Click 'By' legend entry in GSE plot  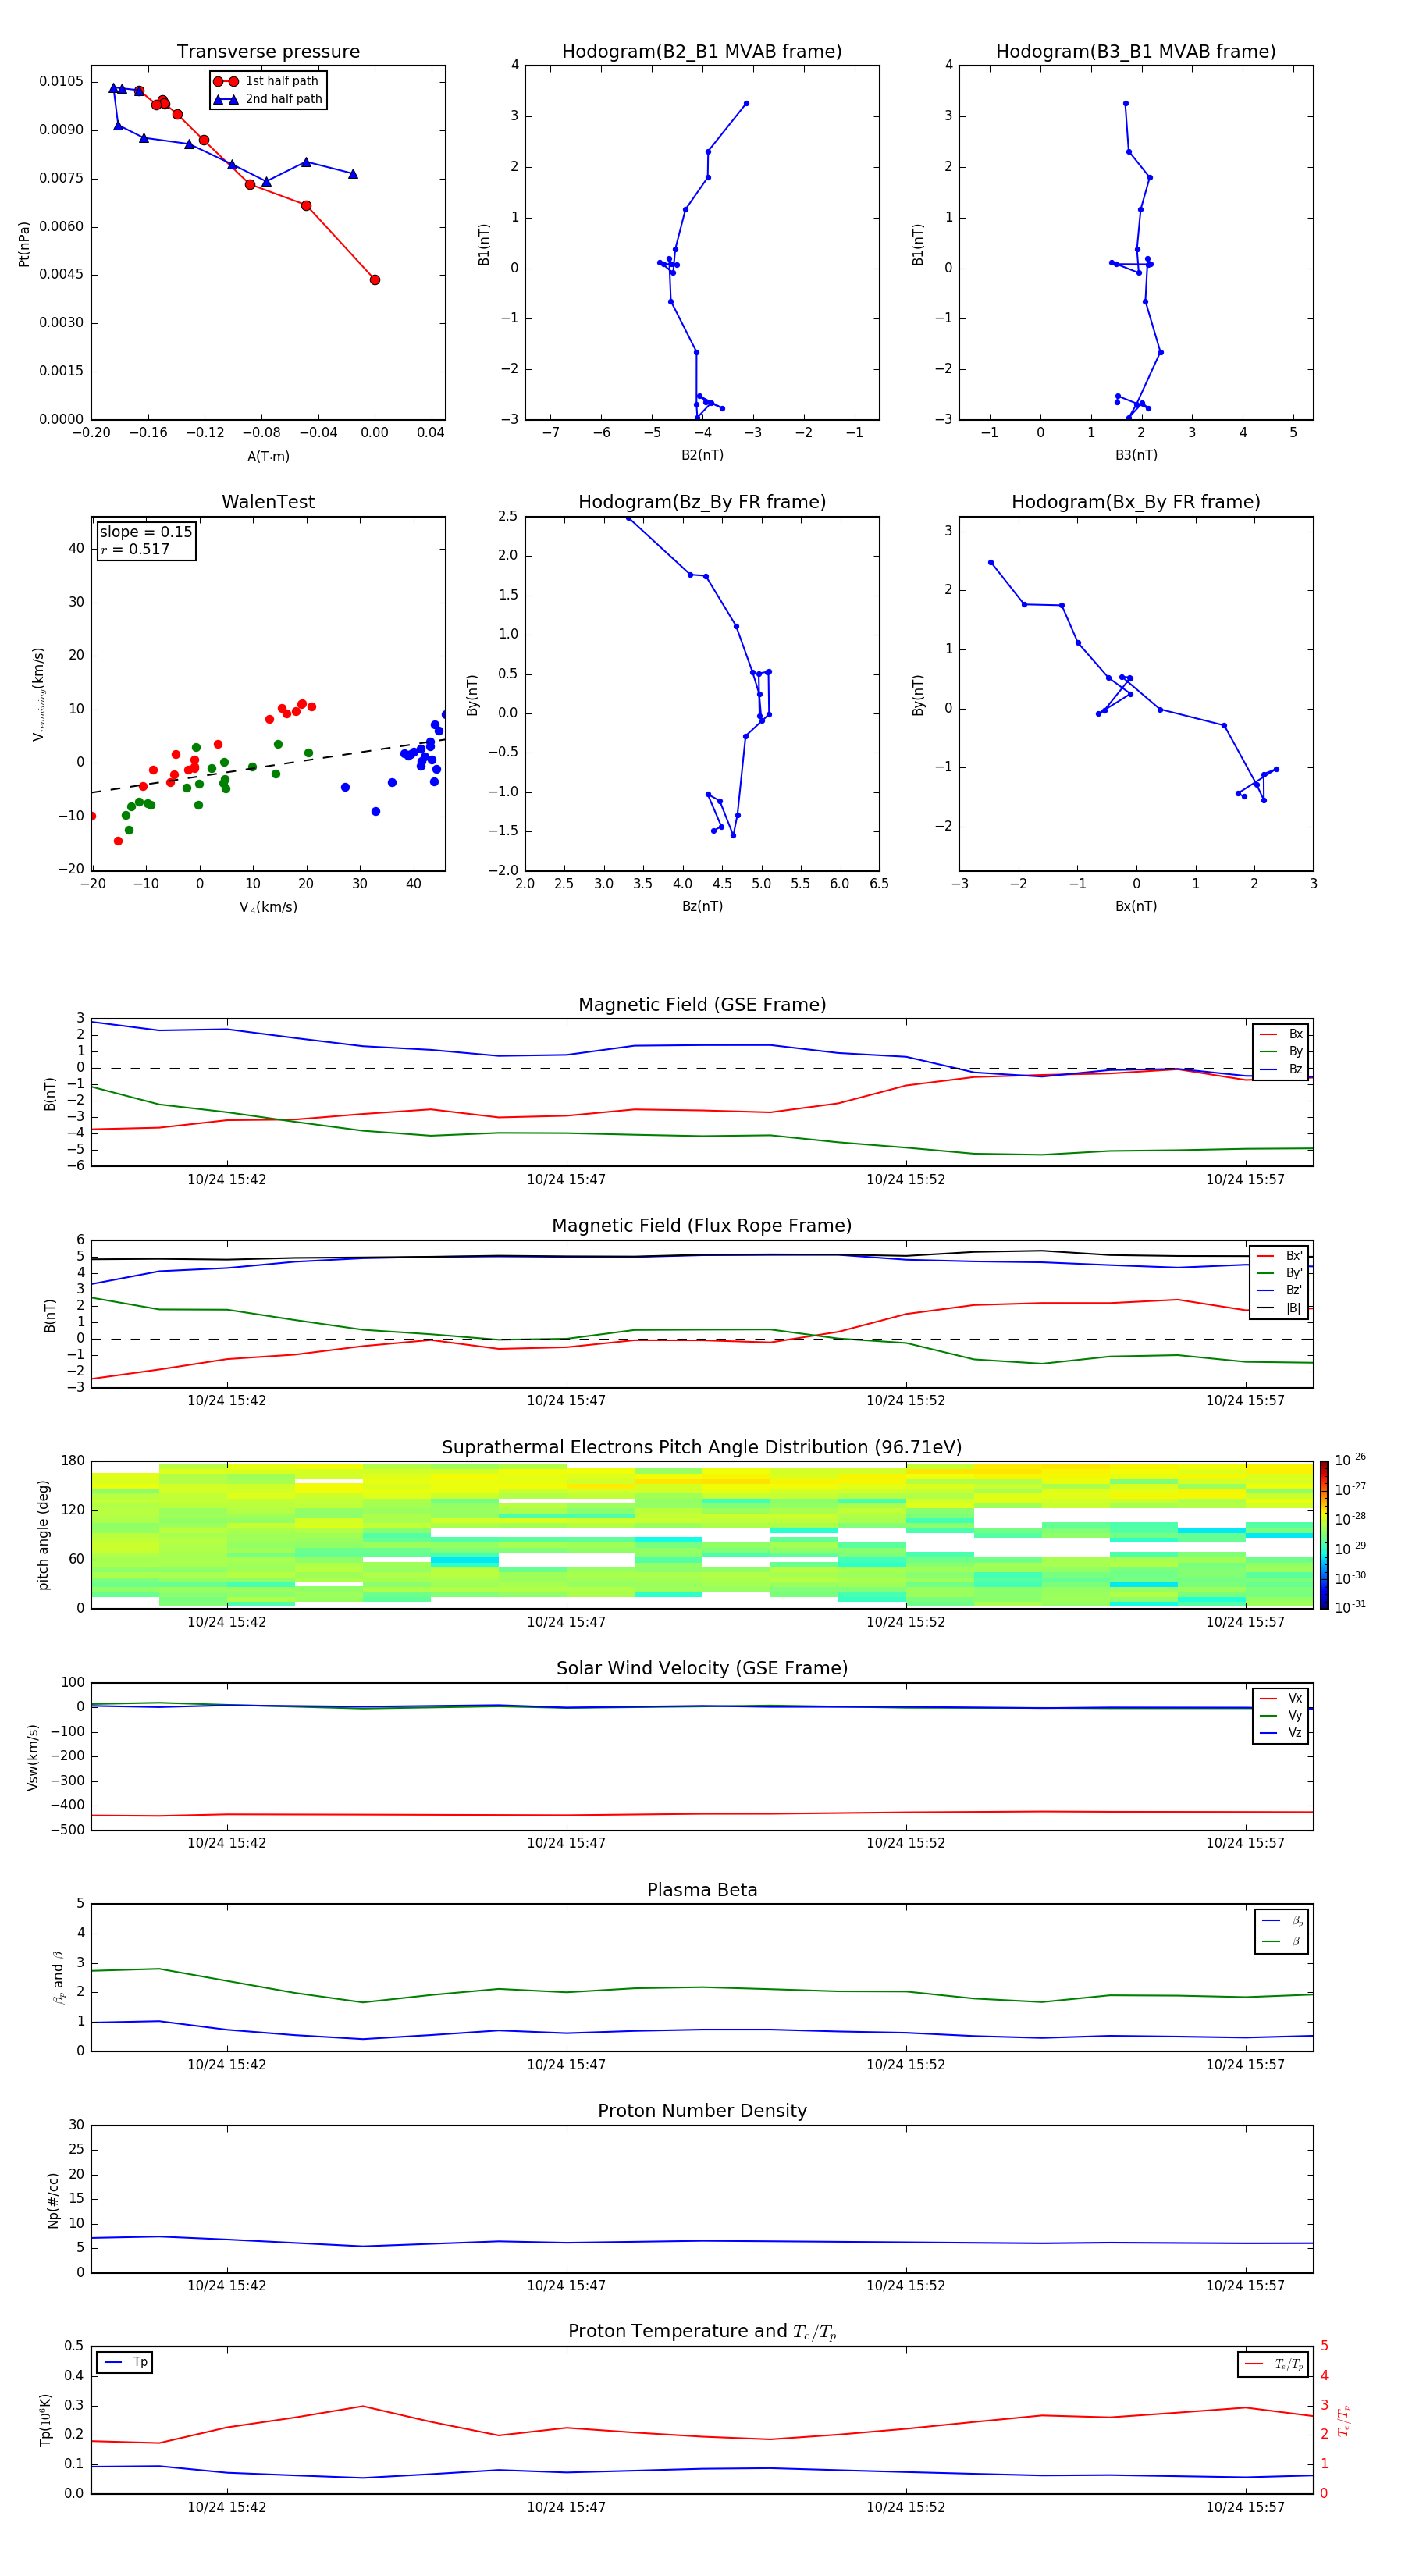(x=1281, y=1051)
